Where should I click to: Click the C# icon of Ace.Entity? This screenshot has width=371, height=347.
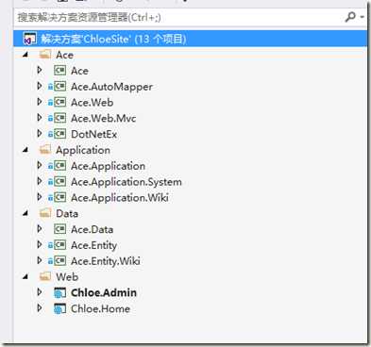(x=59, y=244)
